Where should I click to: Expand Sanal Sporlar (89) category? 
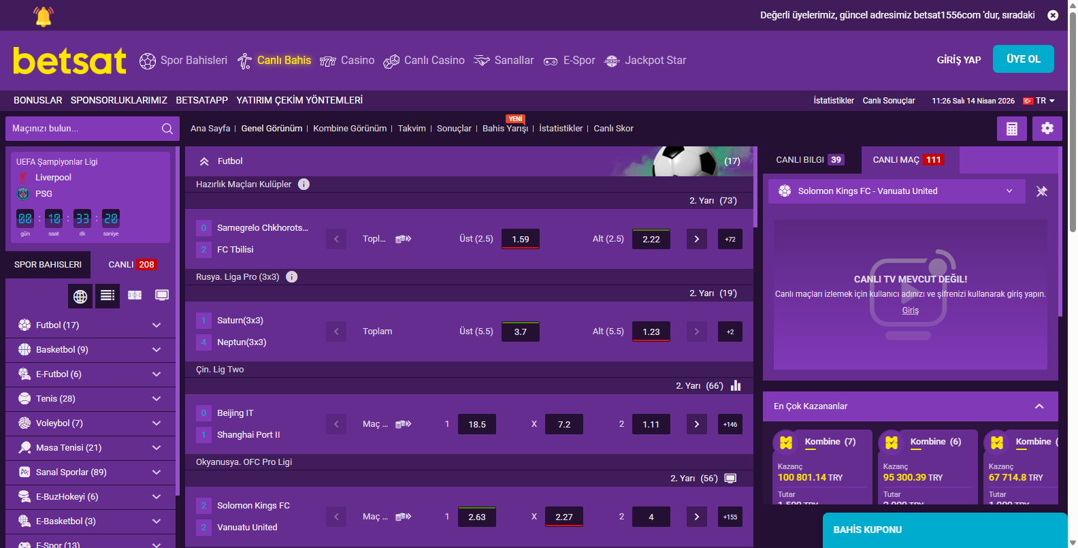[x=90, y=472]
